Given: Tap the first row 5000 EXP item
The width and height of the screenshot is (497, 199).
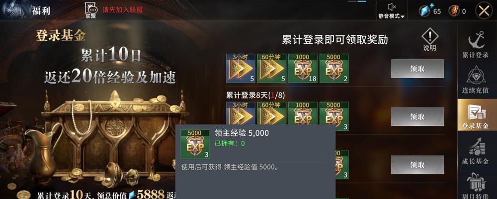Looking at the screenshot, I should click(x=334, y=68).
